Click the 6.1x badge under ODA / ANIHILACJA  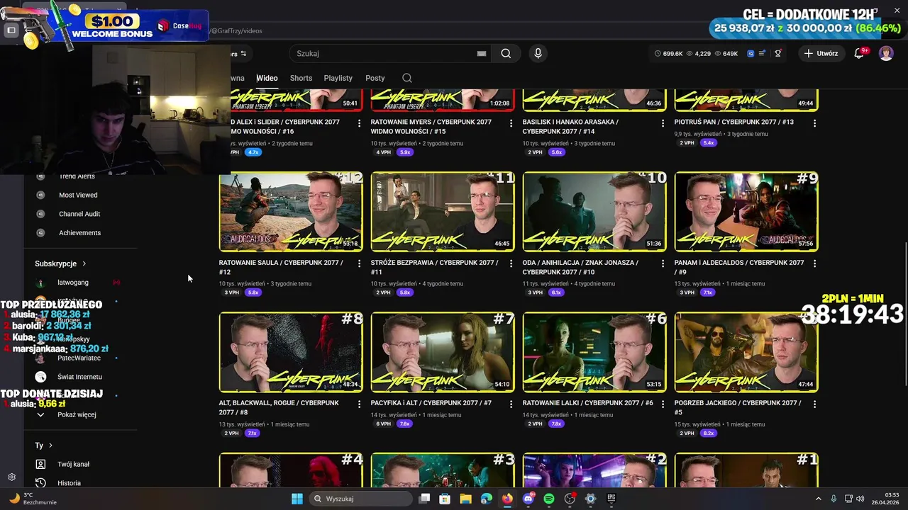pos(556,293)
